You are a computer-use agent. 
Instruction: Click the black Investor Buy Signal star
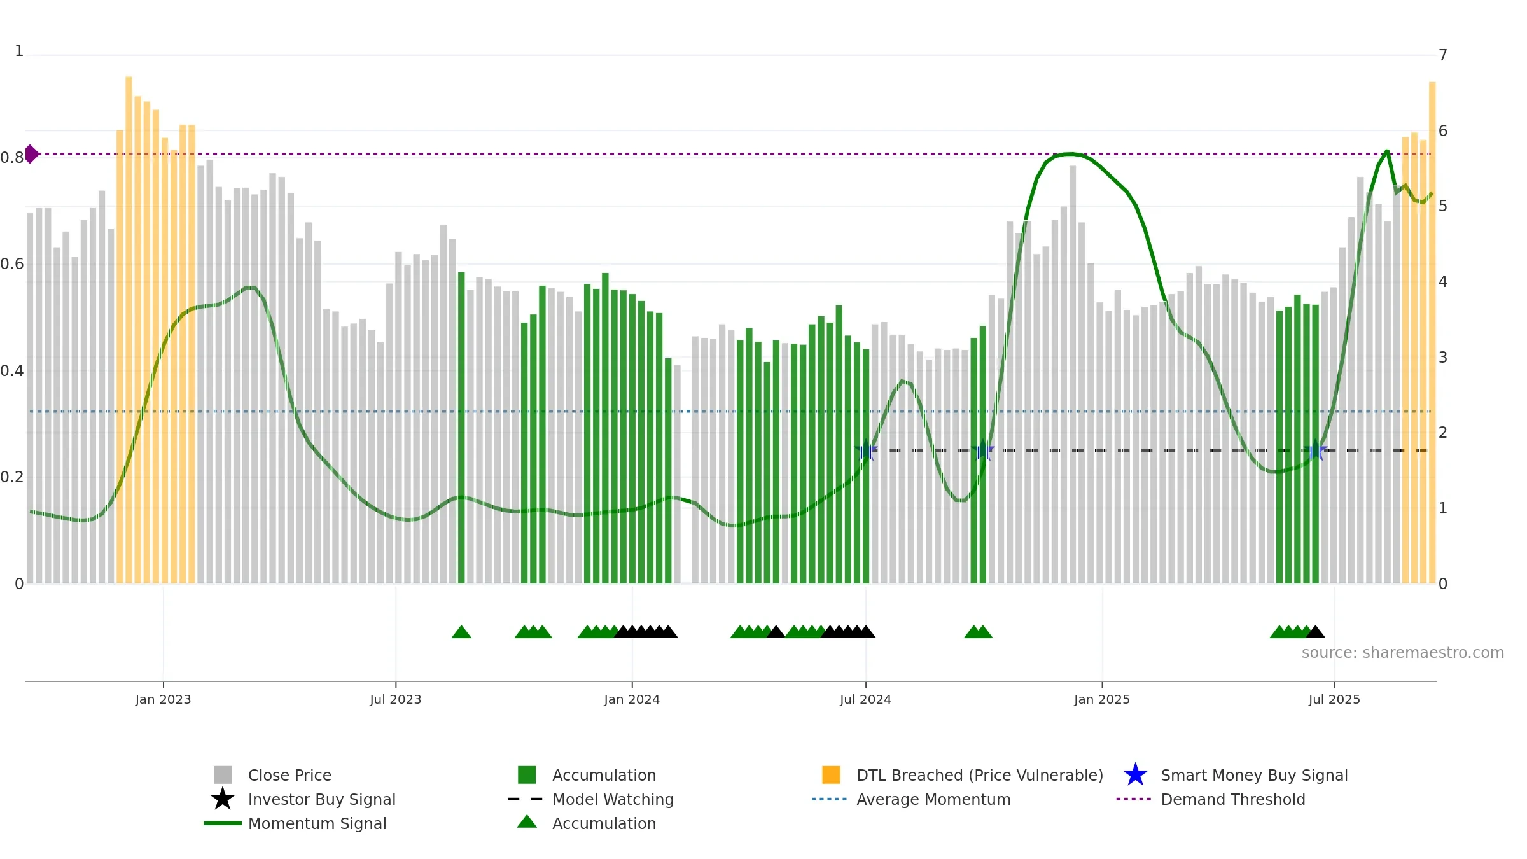coord(223,799)
